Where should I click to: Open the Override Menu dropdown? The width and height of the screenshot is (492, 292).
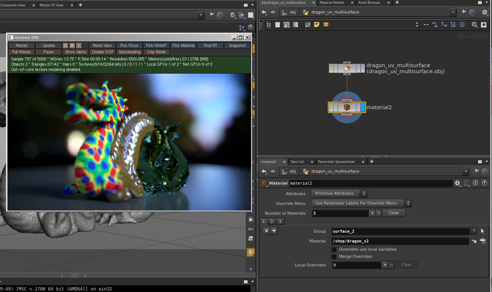click(x=361, y=203)
